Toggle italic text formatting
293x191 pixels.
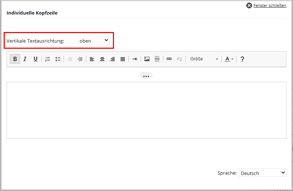point(25,59)
